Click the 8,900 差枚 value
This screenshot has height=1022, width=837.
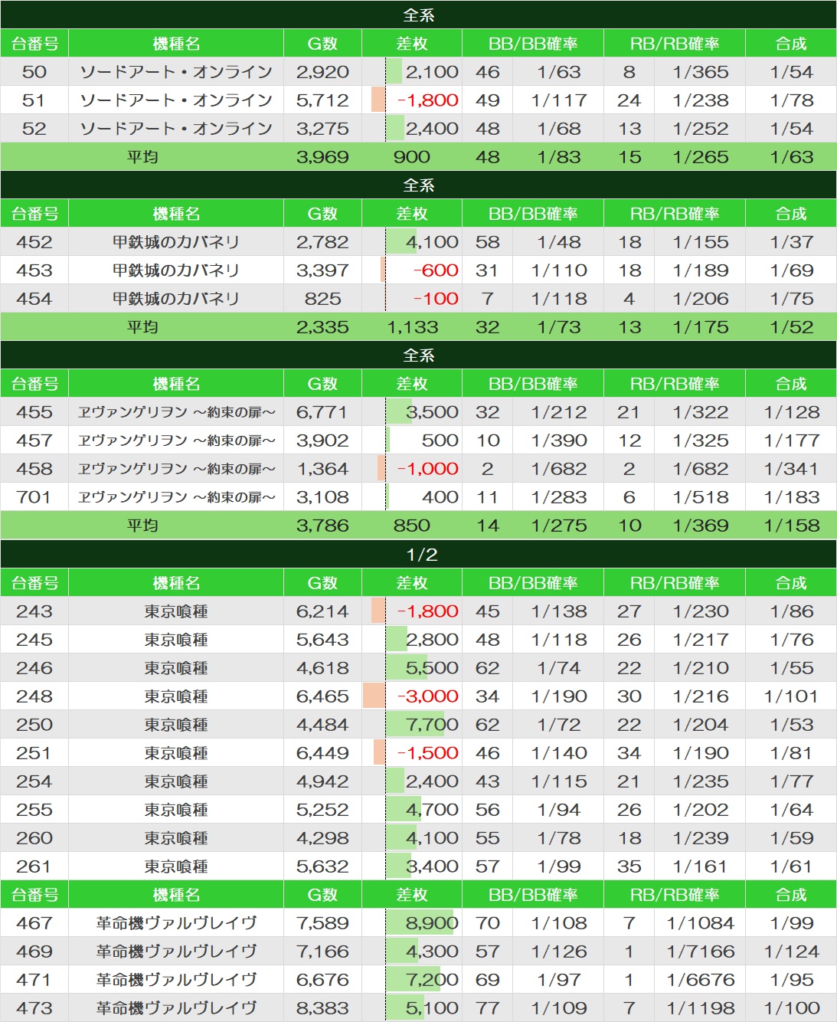[432, 923]
